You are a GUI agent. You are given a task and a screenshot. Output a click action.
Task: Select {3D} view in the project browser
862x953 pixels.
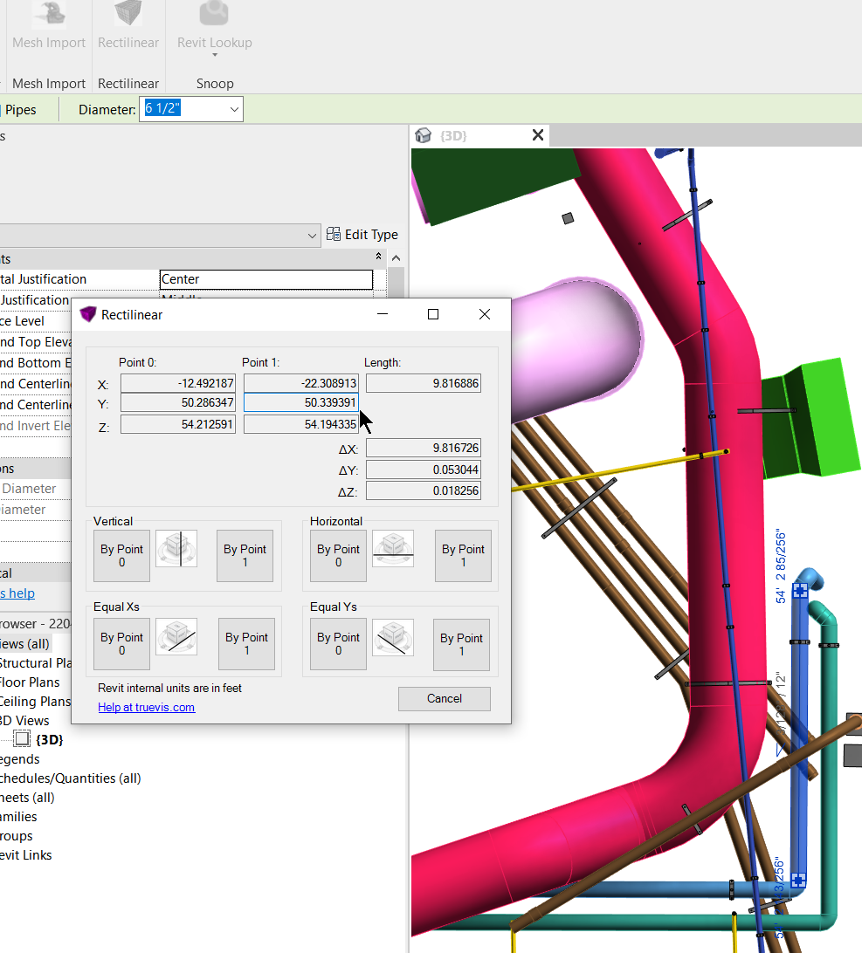pyautogui.click(x=49, y=740)
